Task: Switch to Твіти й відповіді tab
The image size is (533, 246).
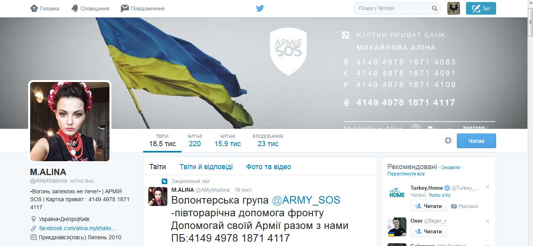Action: pos(206,167)
